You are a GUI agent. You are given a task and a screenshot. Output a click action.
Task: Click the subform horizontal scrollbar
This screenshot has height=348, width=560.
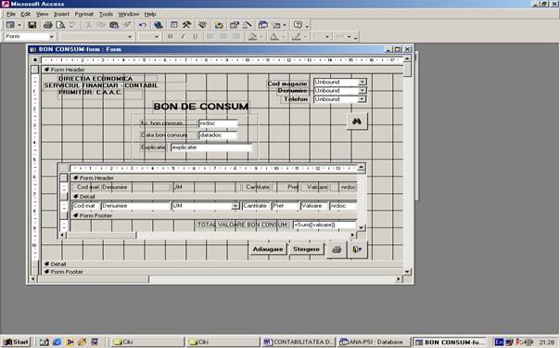[x=207, y=235]
